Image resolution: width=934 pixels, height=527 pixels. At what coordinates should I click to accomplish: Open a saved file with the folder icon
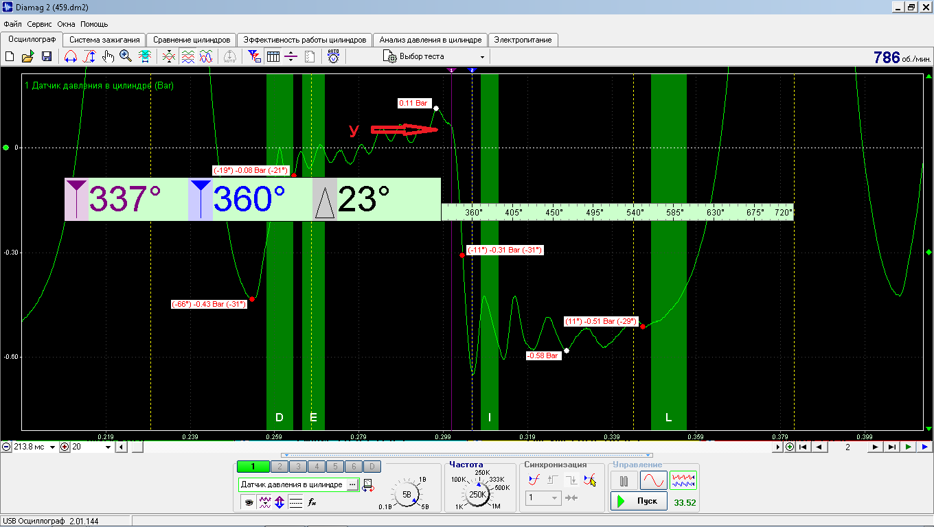28,56
